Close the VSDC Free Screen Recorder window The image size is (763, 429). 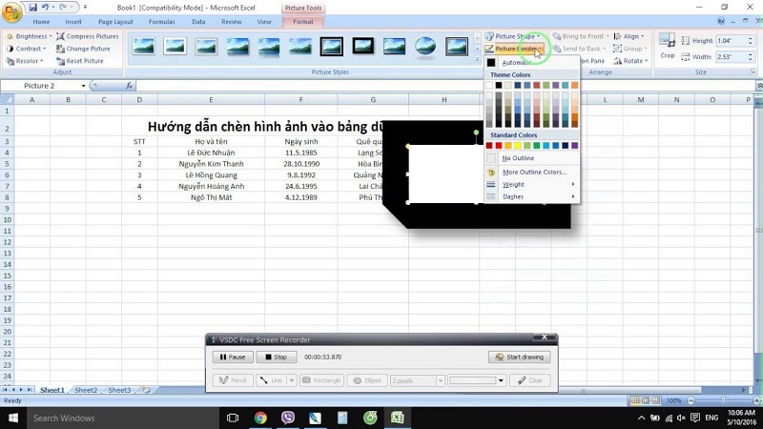[x=545, y=337]
